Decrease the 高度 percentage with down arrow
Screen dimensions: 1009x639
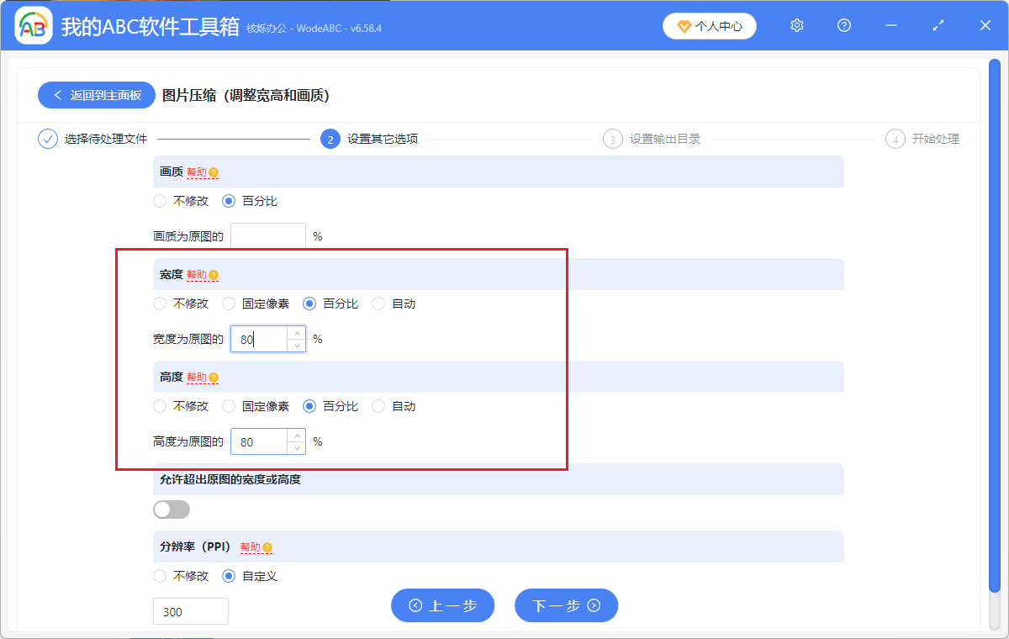click(x=296, y=447)
